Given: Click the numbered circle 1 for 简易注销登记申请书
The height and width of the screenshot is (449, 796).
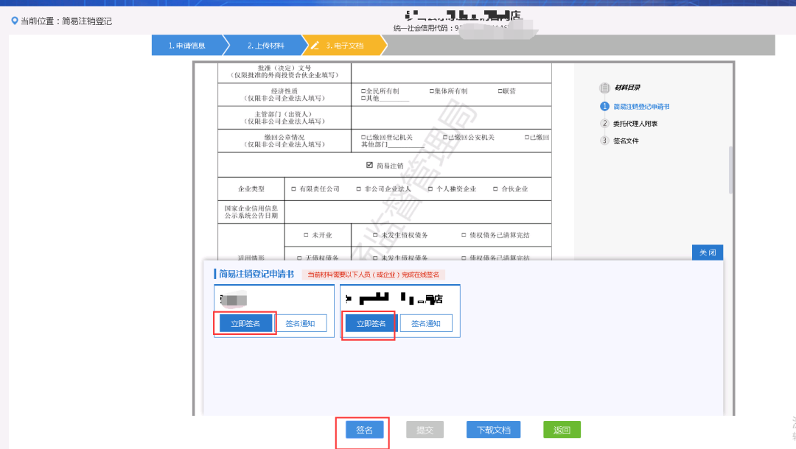Looking at the screenshot, I should (604, 107).
